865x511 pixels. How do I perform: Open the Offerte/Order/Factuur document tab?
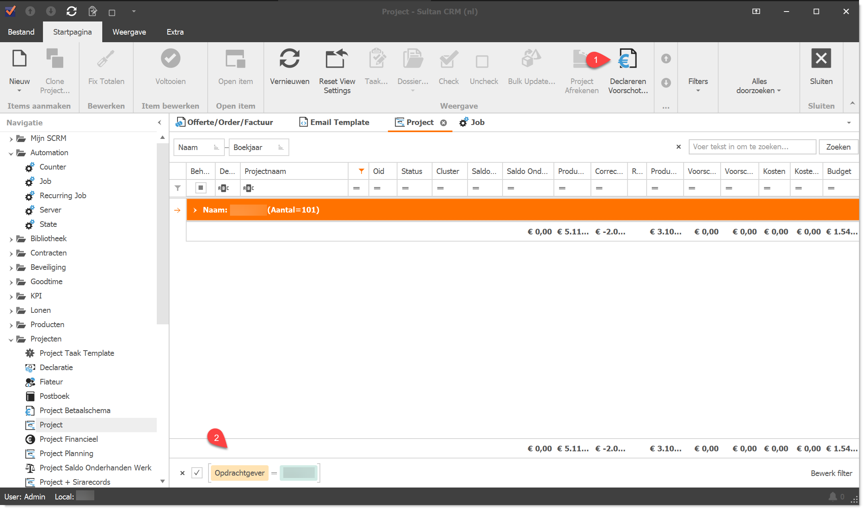(x=230, y=122)
